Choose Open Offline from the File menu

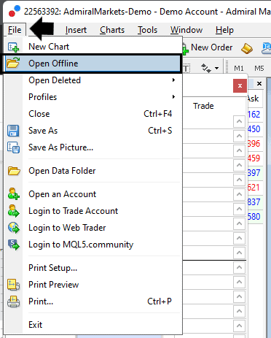[x=93, y=64]
